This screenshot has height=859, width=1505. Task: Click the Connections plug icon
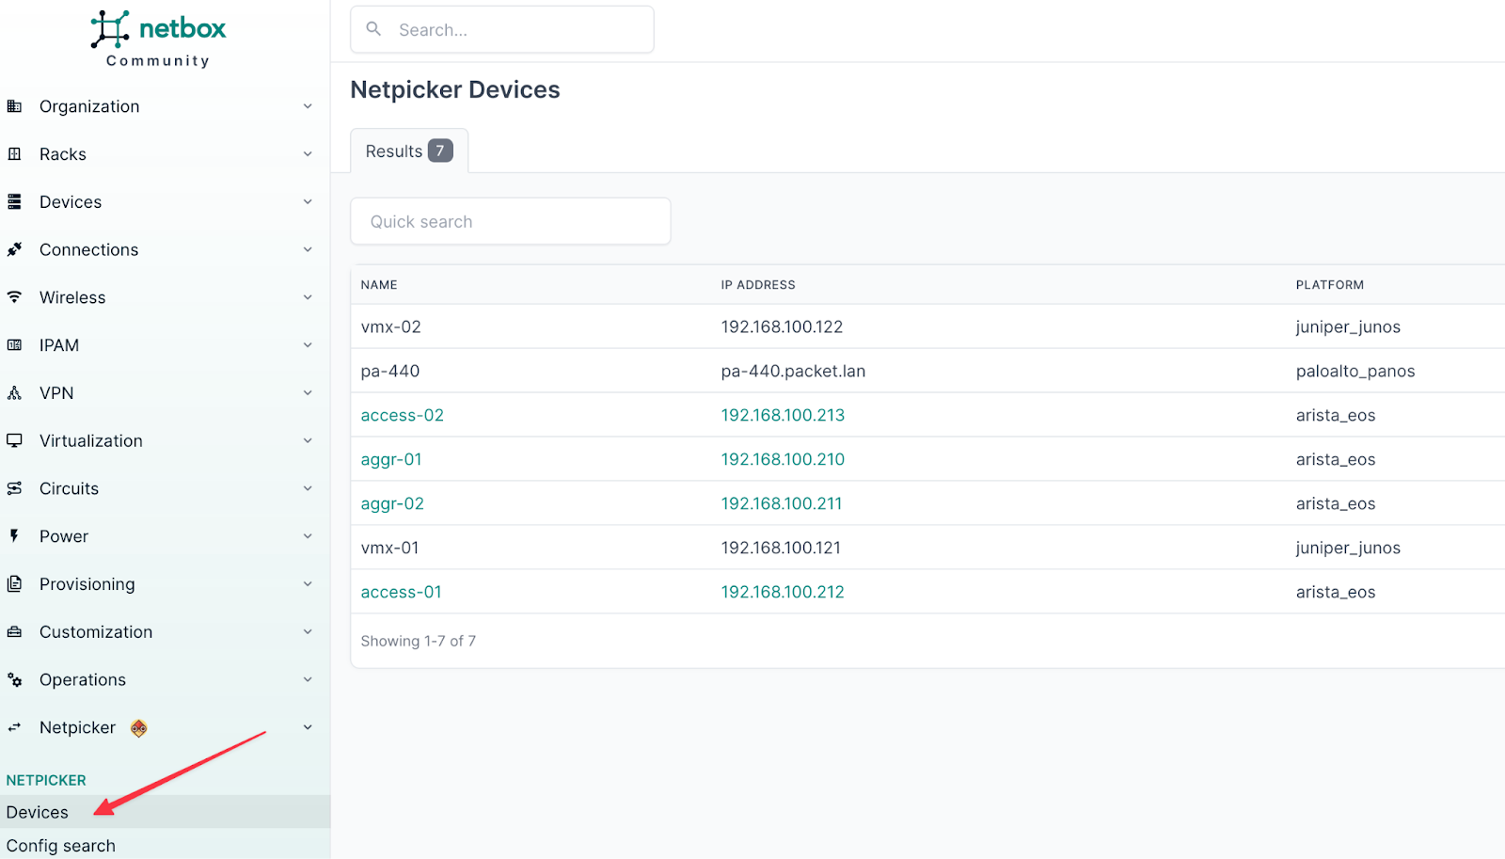(14, 249)
